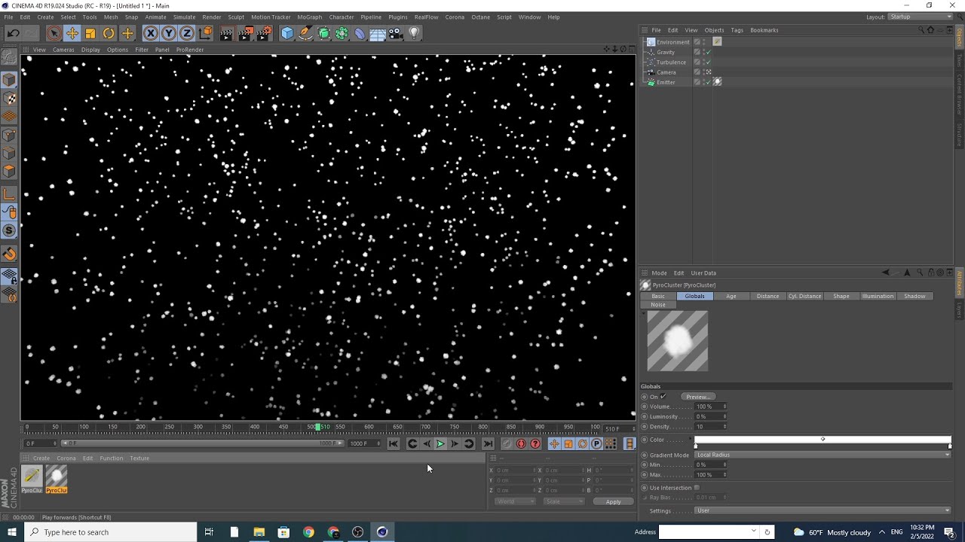965x542 pixels.
Task: Select the second PyroCluster material thumbnail
Action: pos(57,476)
